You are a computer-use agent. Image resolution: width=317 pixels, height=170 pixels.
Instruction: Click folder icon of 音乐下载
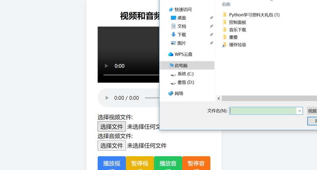224,30
